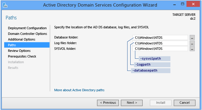The height and width of the screenshot is (110, 202).
Task: Click the 'Paths' page heading
Action: pos(11,18)
